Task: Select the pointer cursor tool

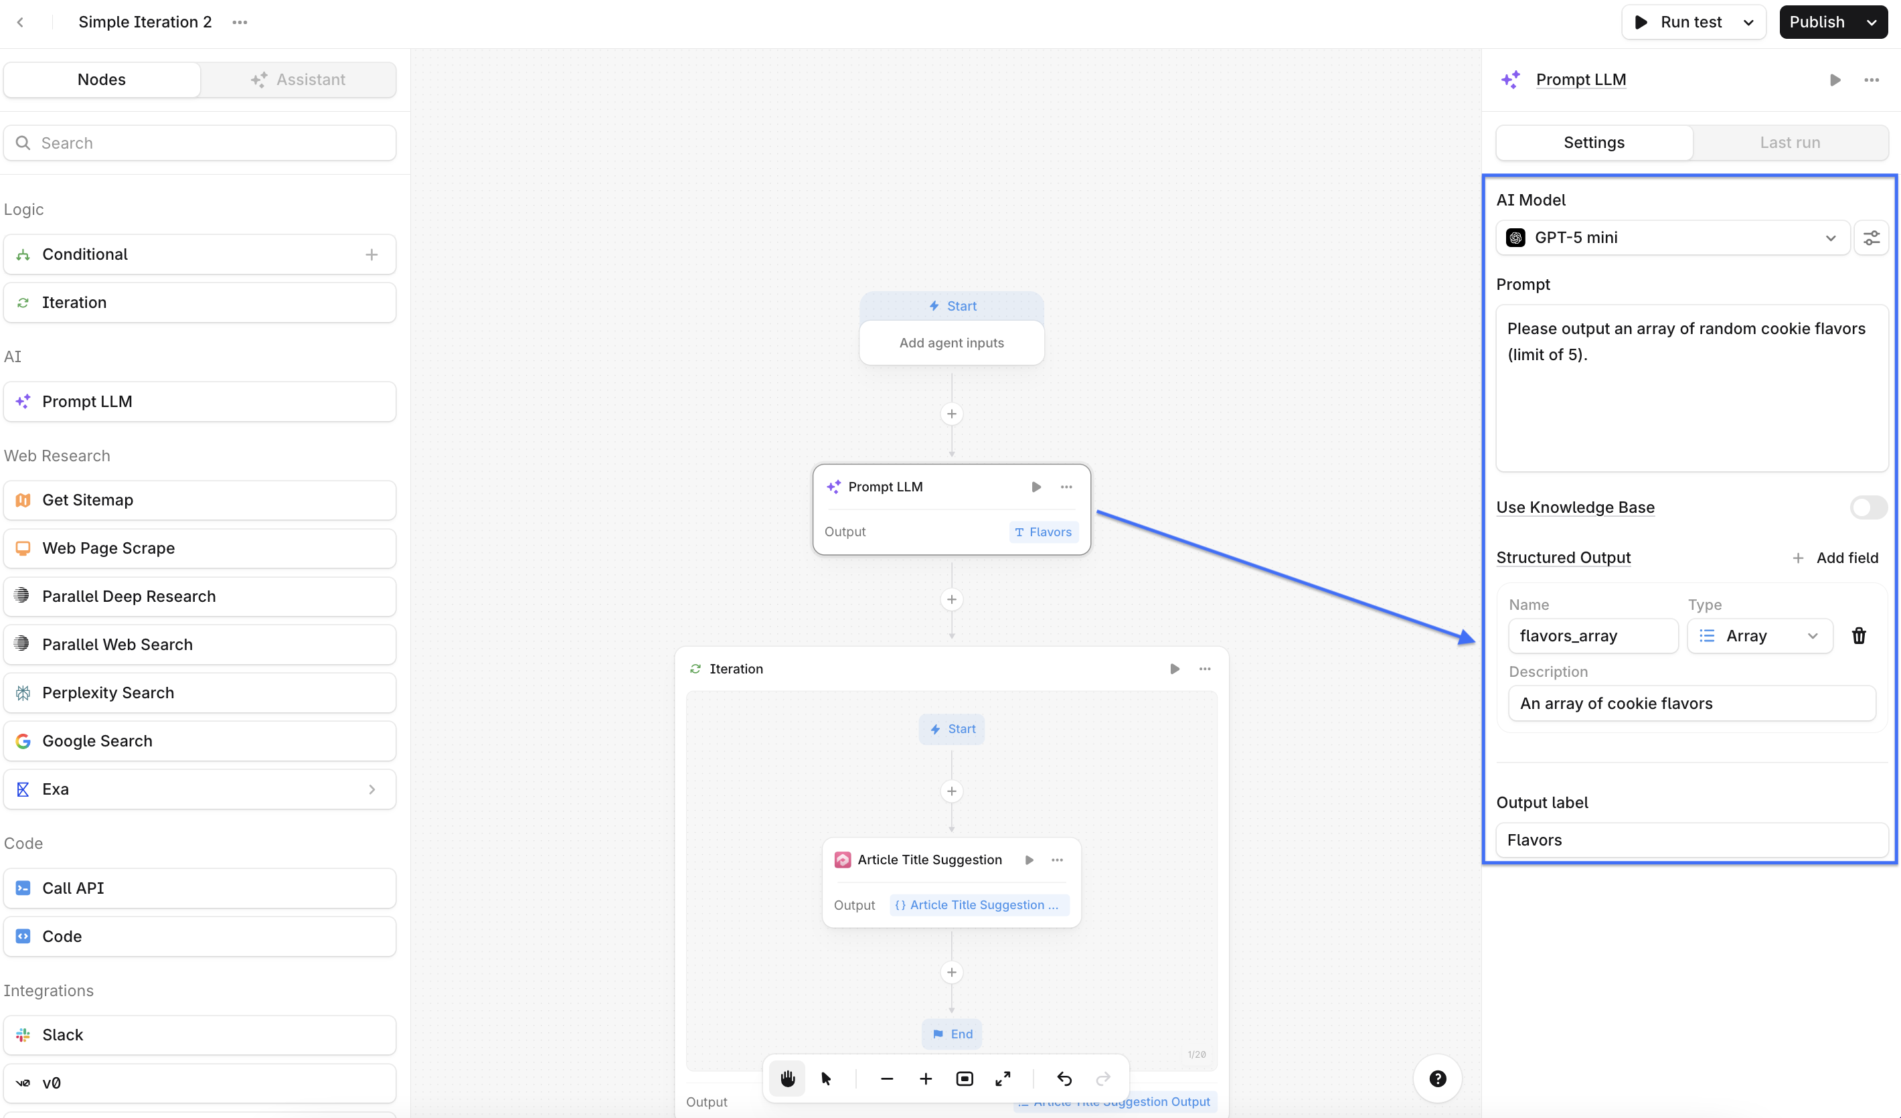Action: click(826, 1079)
